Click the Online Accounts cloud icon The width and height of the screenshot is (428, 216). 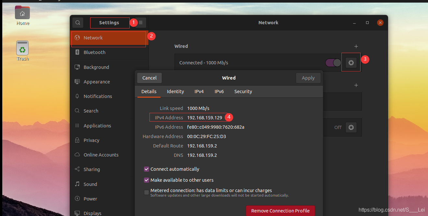point(77,155)
